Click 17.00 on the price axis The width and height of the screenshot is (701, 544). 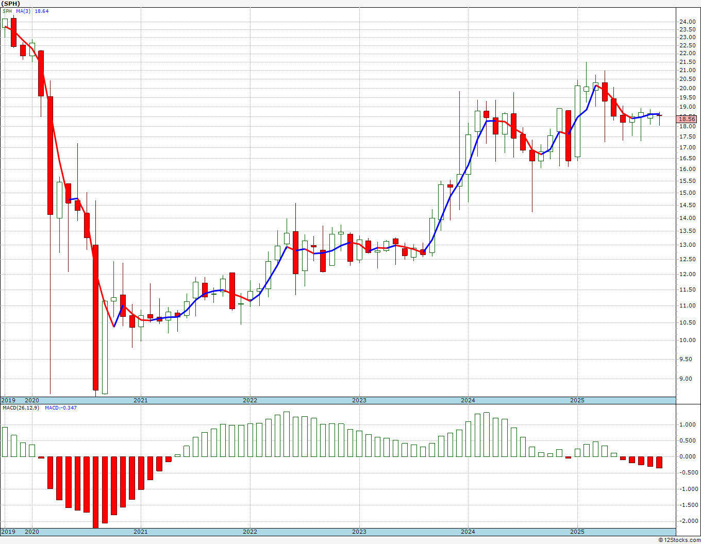[687, 147]
